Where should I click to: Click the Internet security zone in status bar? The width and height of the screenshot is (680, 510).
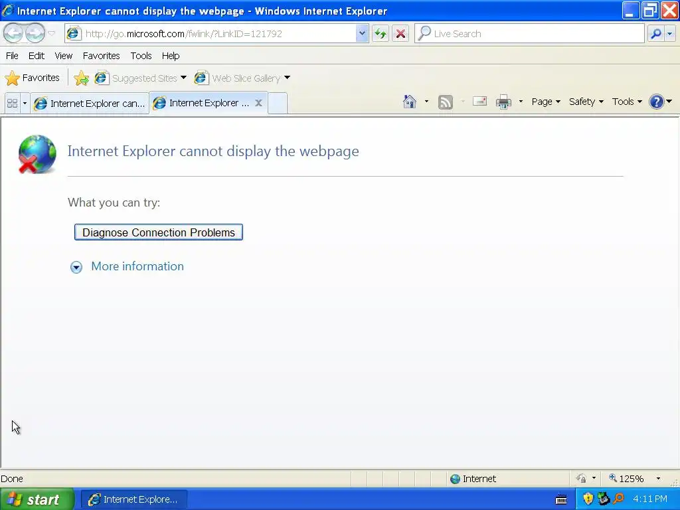coord(473,479)
